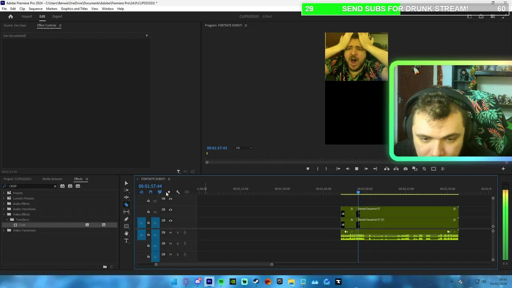Hide track V1 with its eye icon
Image resolution: width=512 pixels, height=288 pixels.
pos(170,220)
